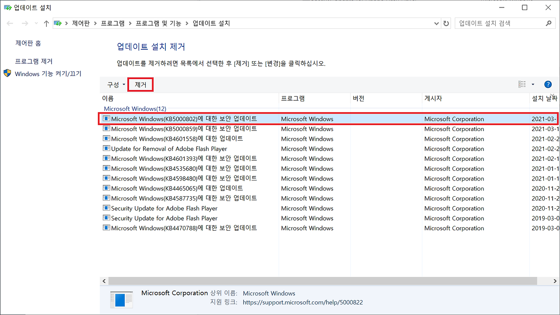Click the up-to-parent-folder arrow icon
This screenshot has height=315, width=560.
click(46, 23)
